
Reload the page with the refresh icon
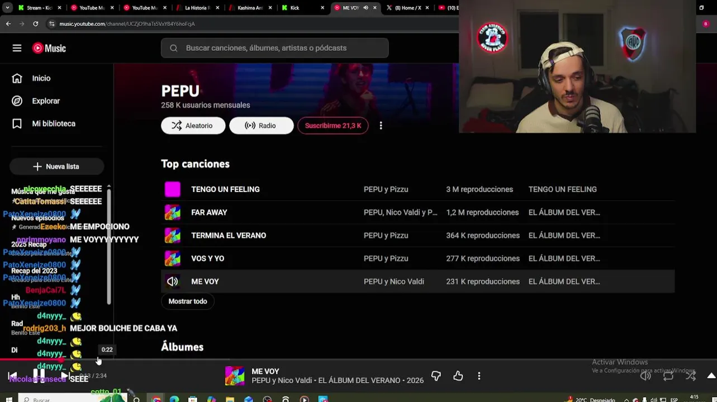coord(36,23)
